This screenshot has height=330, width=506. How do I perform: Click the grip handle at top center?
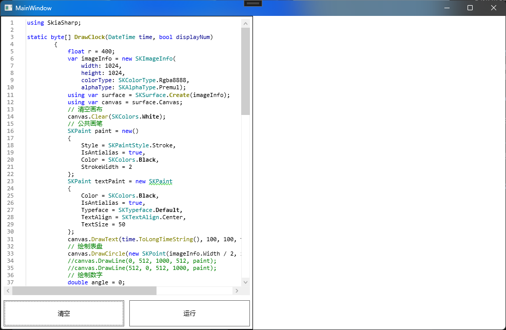pos(253,3)
